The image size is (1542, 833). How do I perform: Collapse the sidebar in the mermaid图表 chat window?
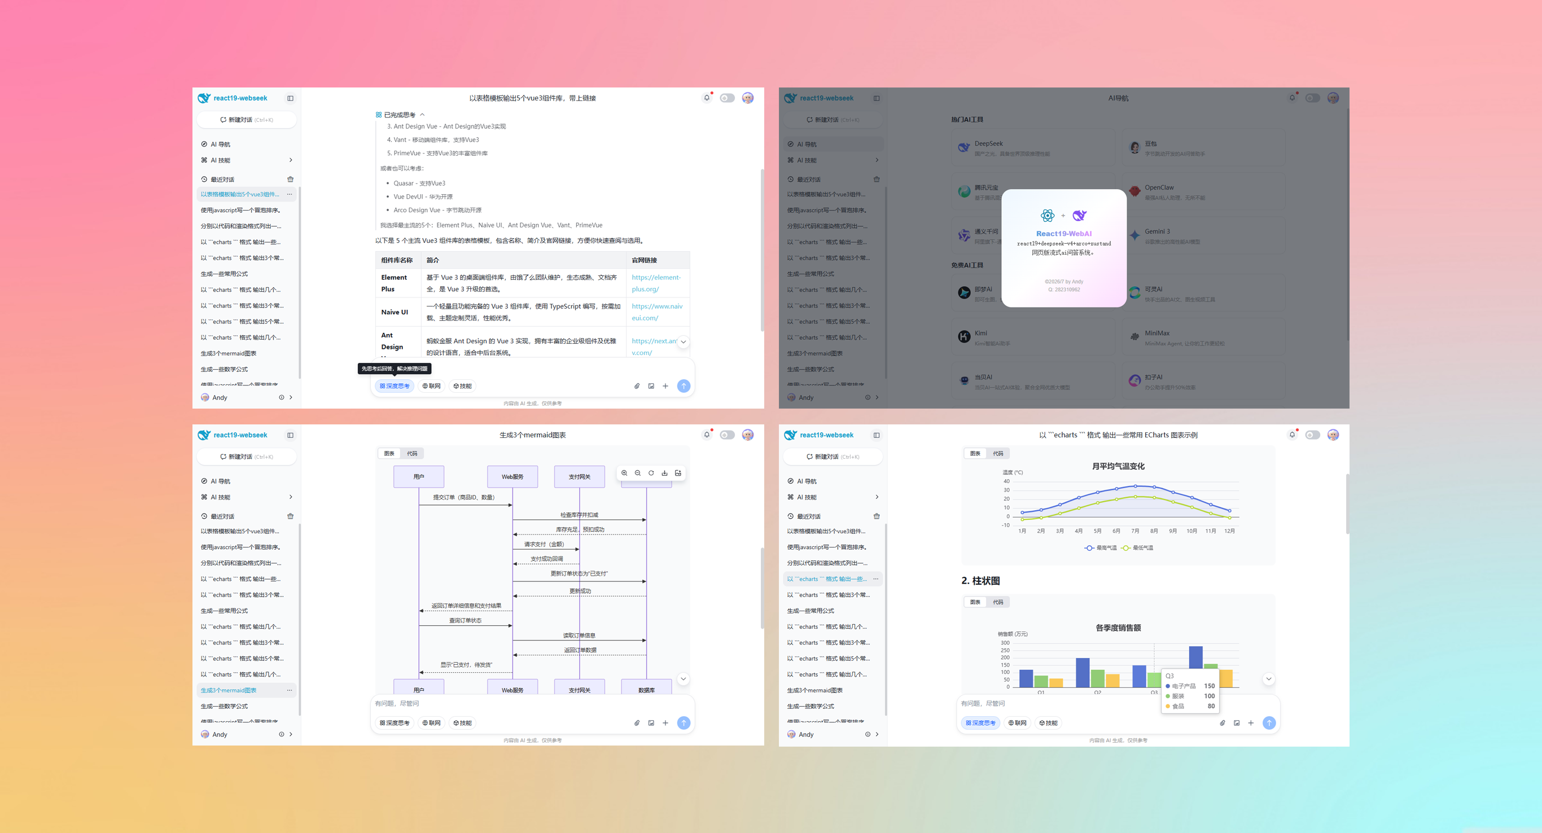290,435
